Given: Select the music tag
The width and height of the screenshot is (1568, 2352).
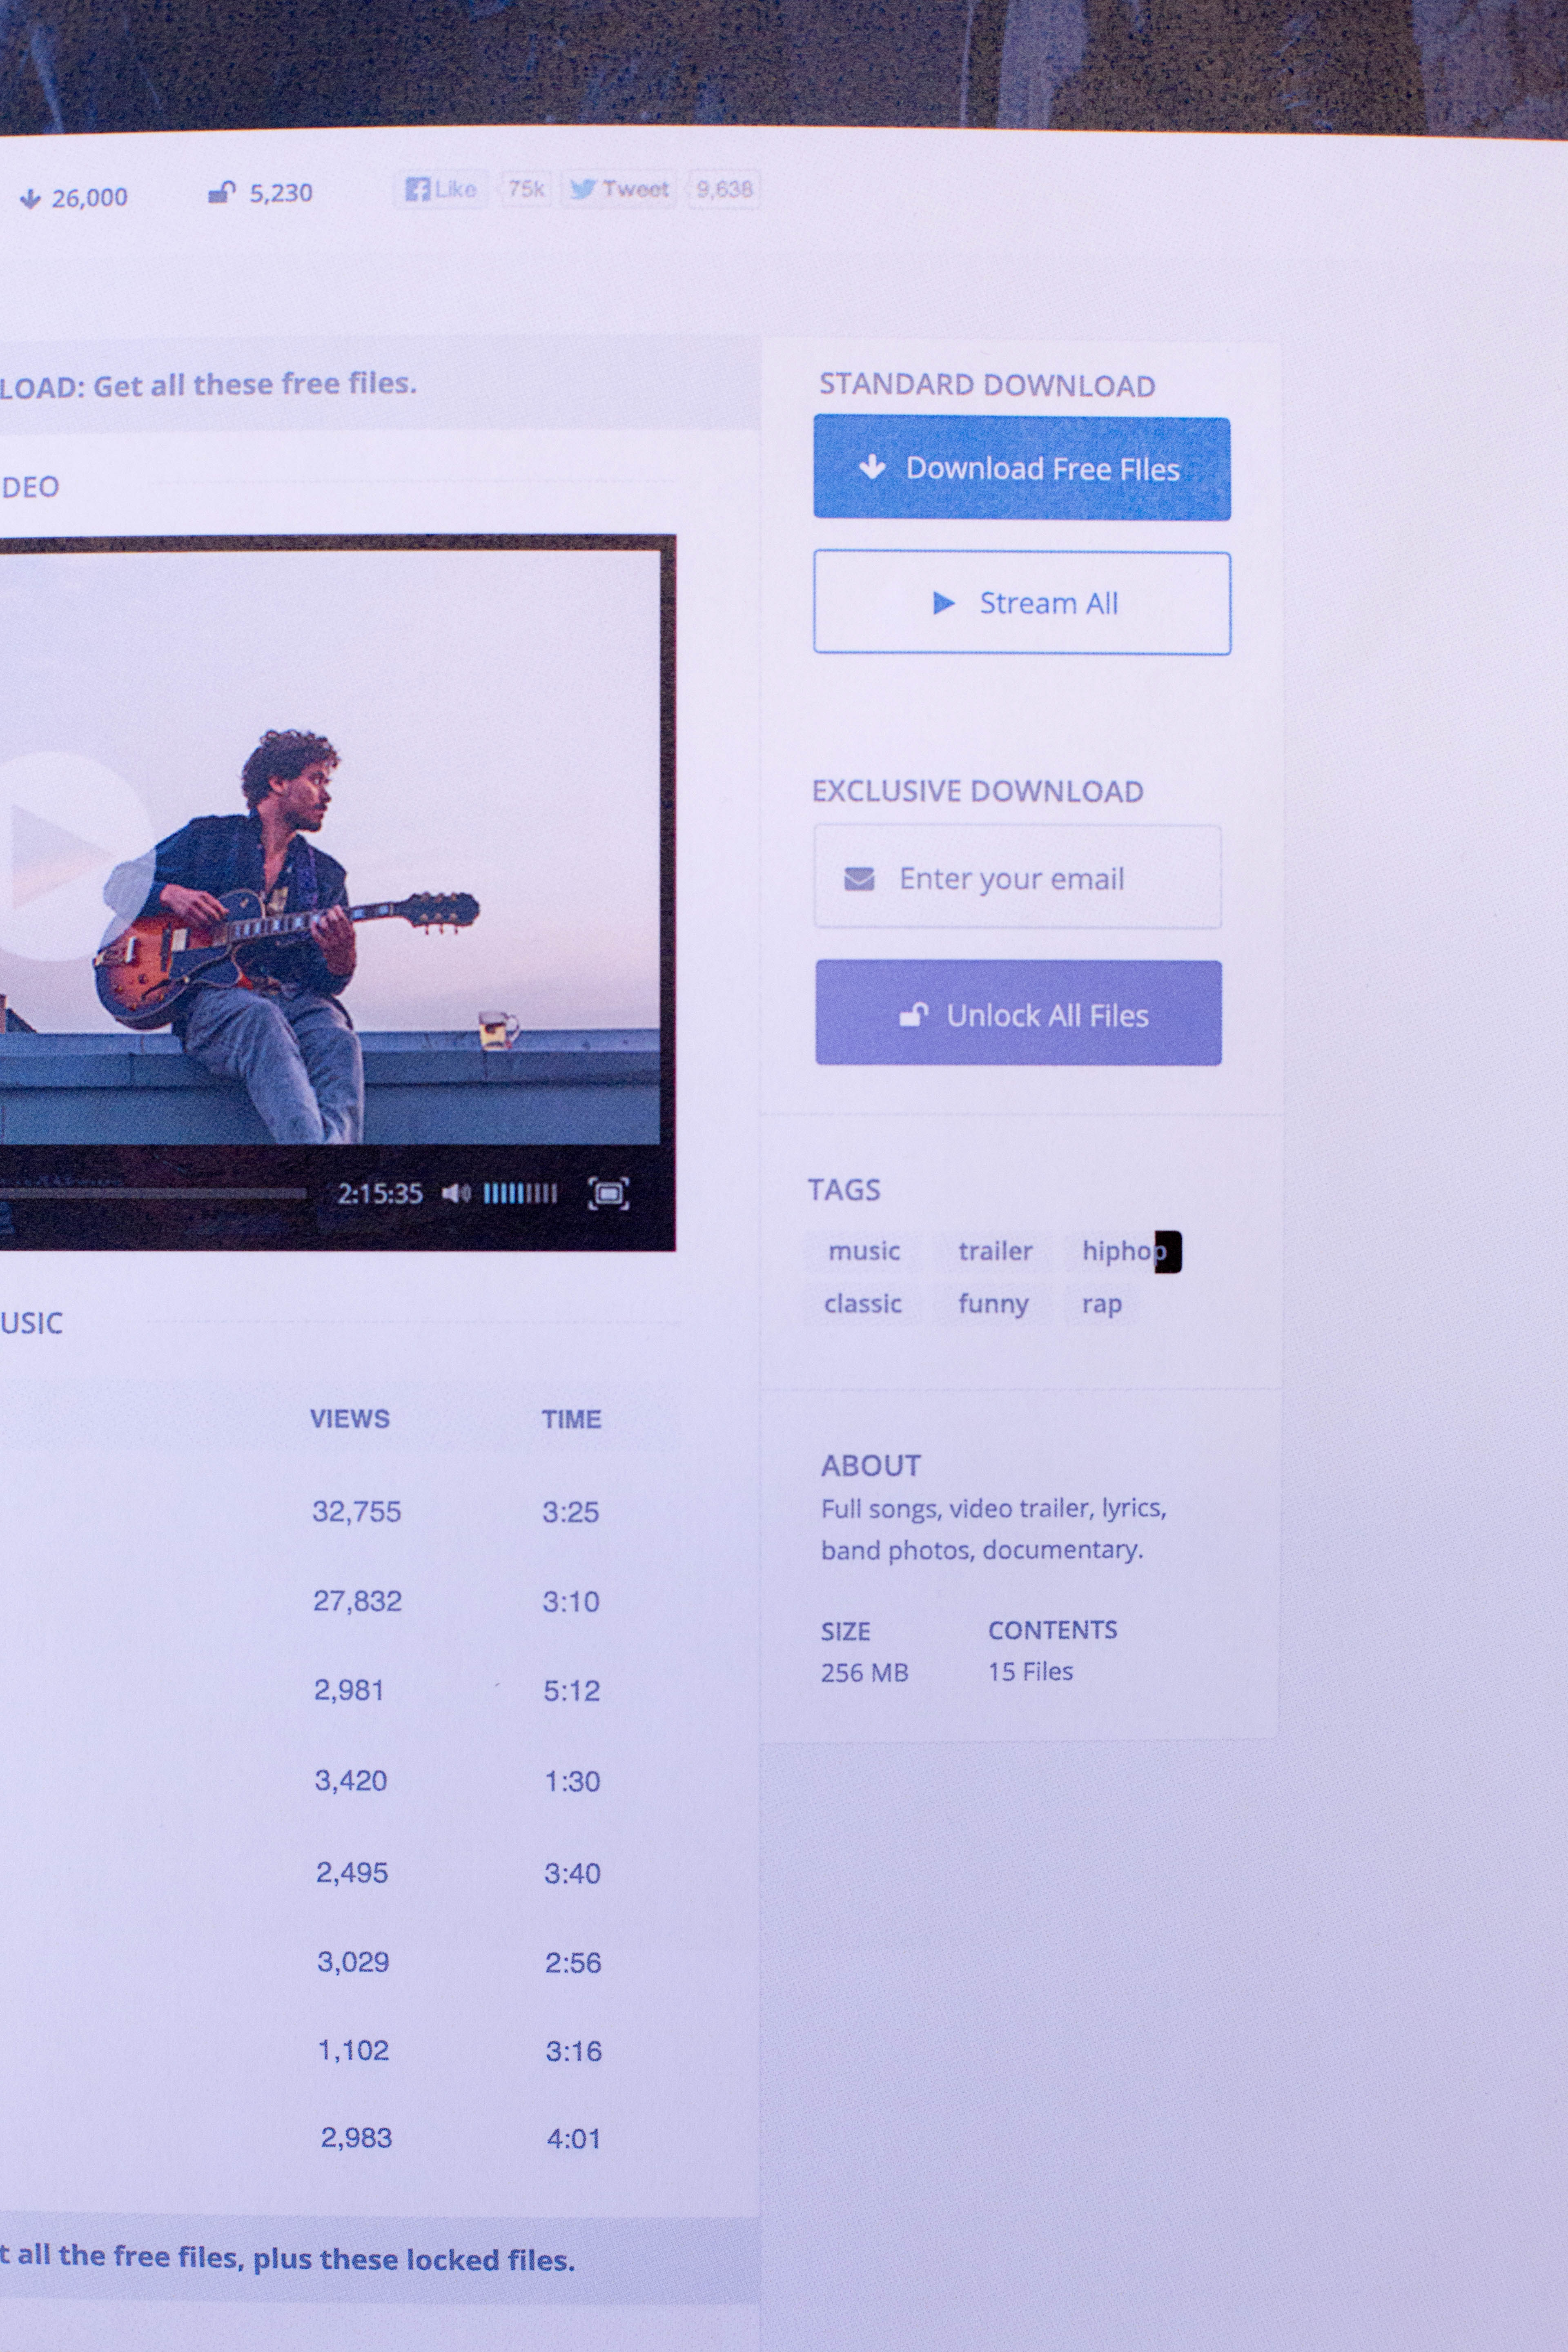Looking at the screenshot, I should click(x=864, y=1251).
